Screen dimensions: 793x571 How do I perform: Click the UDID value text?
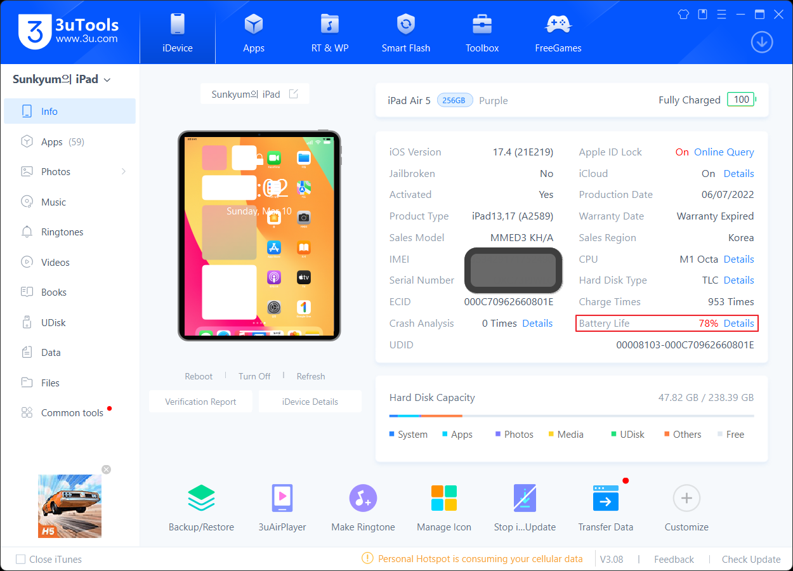(685, 345)
